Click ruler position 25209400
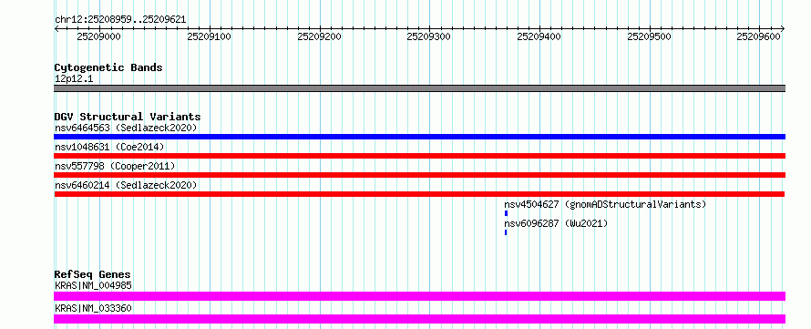 [x=539, y=36]
